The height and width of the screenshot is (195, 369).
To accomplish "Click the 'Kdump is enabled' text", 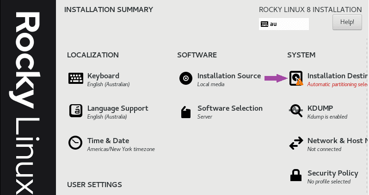I will click(x=327, y=117).
